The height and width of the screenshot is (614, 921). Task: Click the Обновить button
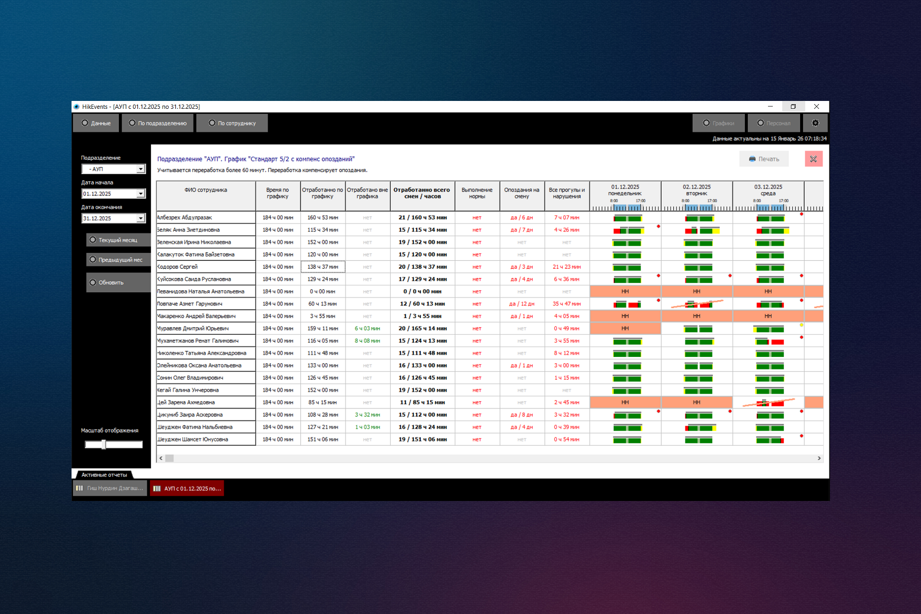118,282
